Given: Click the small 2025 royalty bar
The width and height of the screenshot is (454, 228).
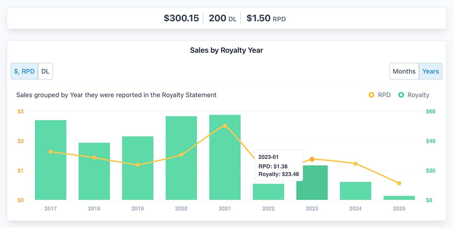Looking at the screenshot, I should (x=399, y=198).
